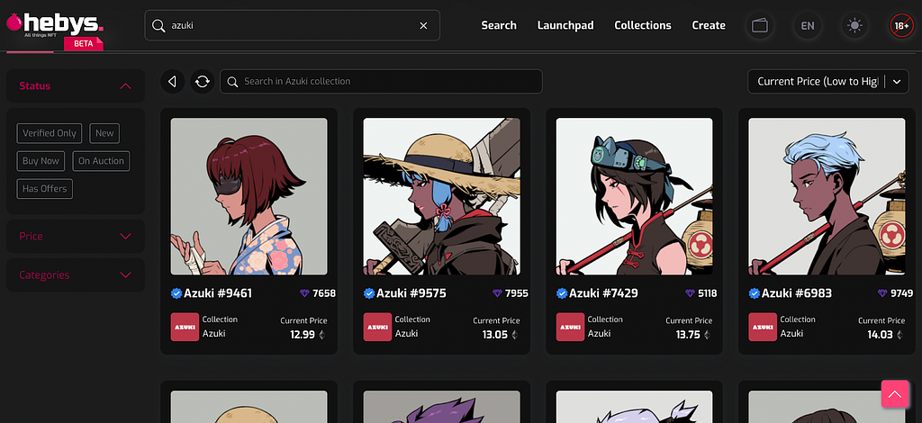
Task: Open Azuki #6983 artwork thumbnail
Action: [827, 196]
